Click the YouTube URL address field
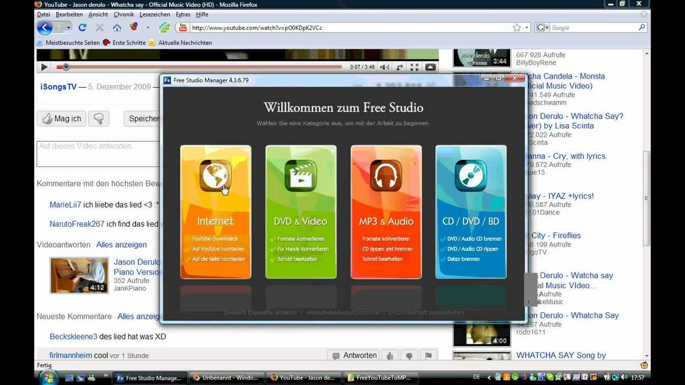The height and width of the screenshot is (385, 685). [x=351, y=27]
